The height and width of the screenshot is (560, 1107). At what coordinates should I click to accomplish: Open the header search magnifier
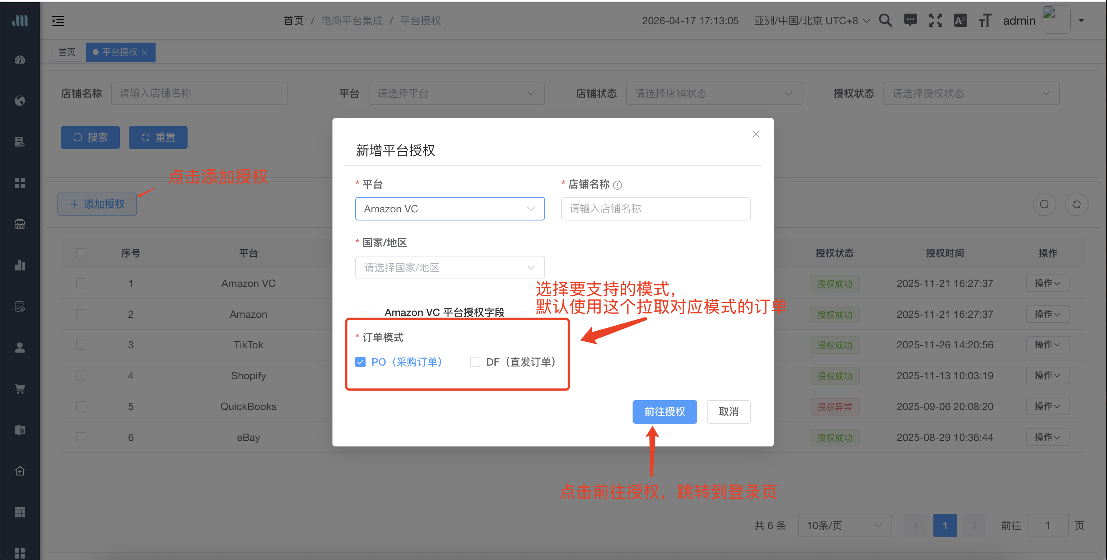click(885, 20)
